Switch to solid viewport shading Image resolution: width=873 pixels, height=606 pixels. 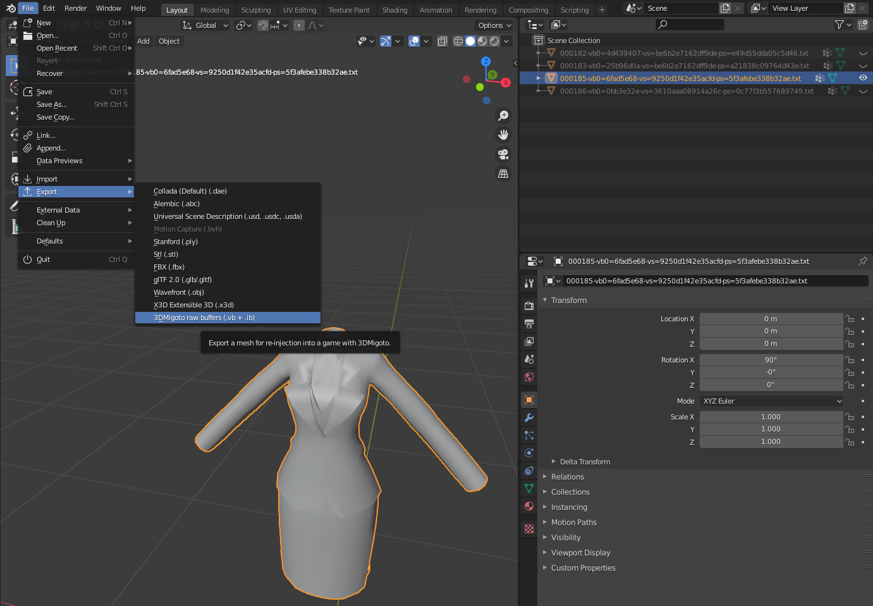tap(470, 41)
